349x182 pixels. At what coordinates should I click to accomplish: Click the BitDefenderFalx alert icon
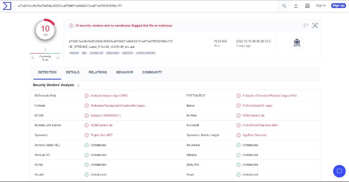(x=87, y=96)
